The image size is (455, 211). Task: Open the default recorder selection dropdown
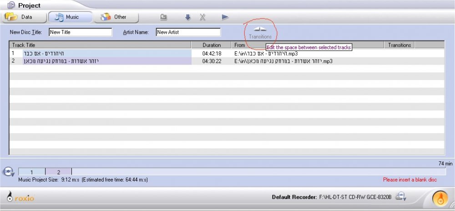(x=401, y=196)
